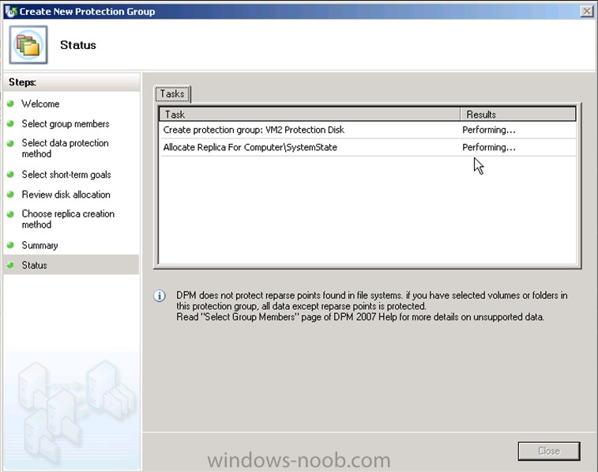Click the Performing... result for Allocate Replica
The height and width of the screenshot is (472, 598).
pos(489,147)
